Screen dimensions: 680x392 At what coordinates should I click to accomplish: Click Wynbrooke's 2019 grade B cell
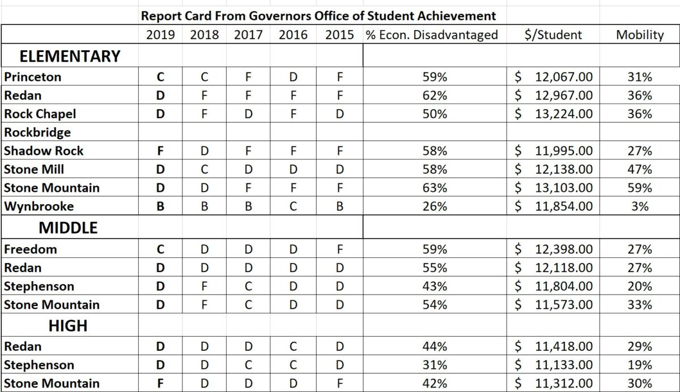[161, 206]
